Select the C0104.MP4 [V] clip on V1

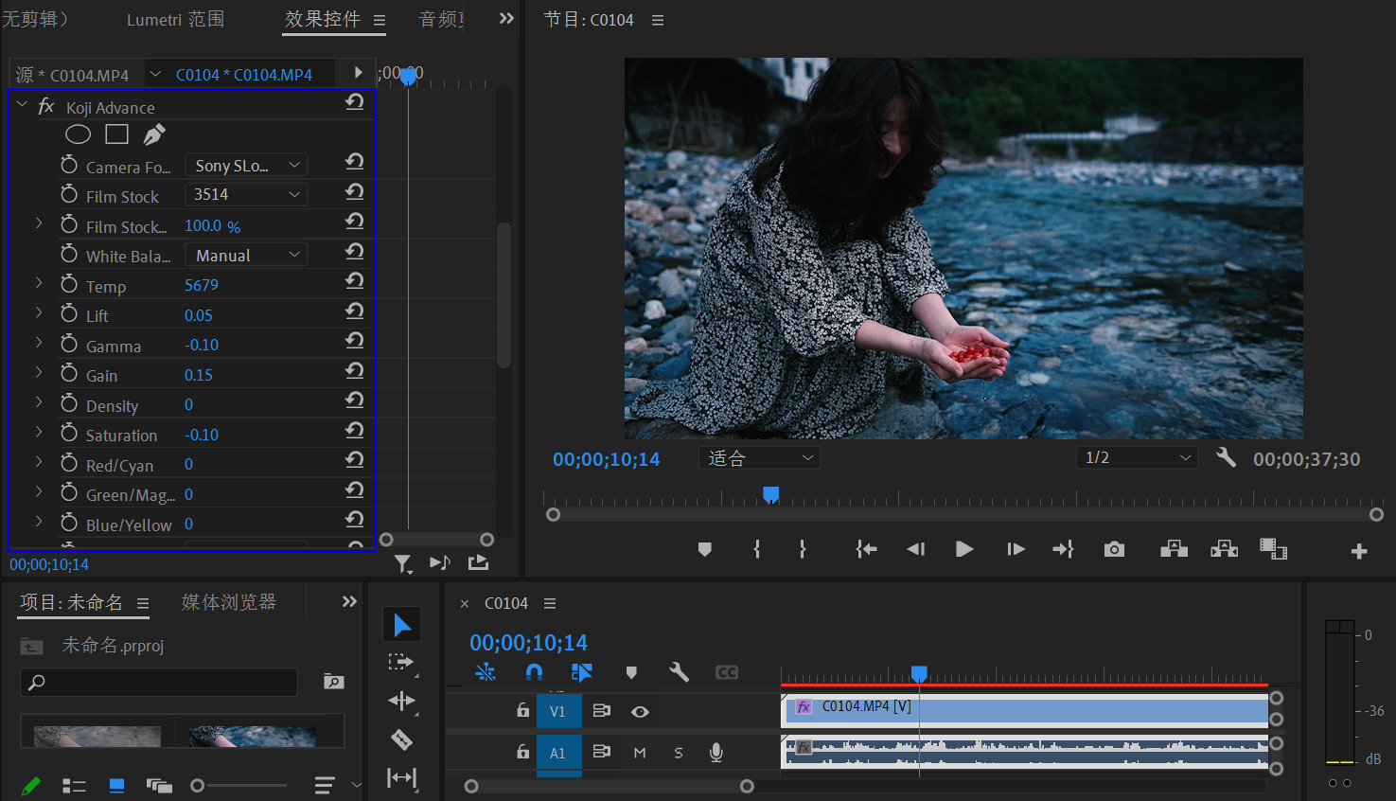click(x=1025, y=710)
